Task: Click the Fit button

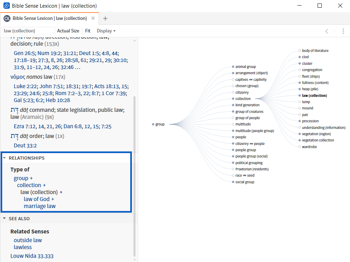Action: (x=87, y=31)
